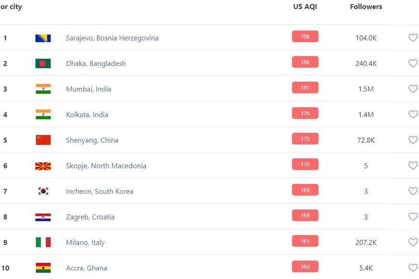This screenshot has width=419, height=279.
Task: Click the red 198 AQI badge
Action: tap(305, 37)
